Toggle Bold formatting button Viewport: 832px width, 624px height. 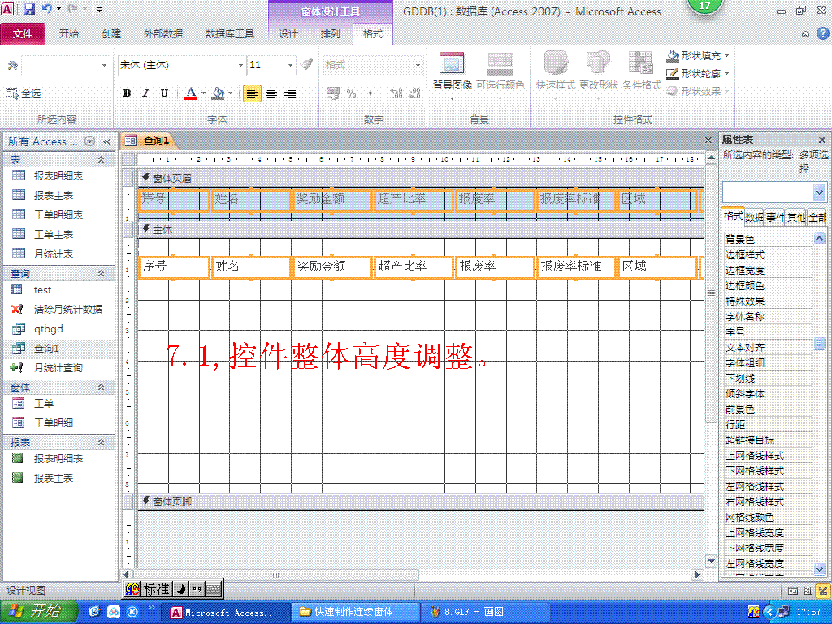pos(127,93)
